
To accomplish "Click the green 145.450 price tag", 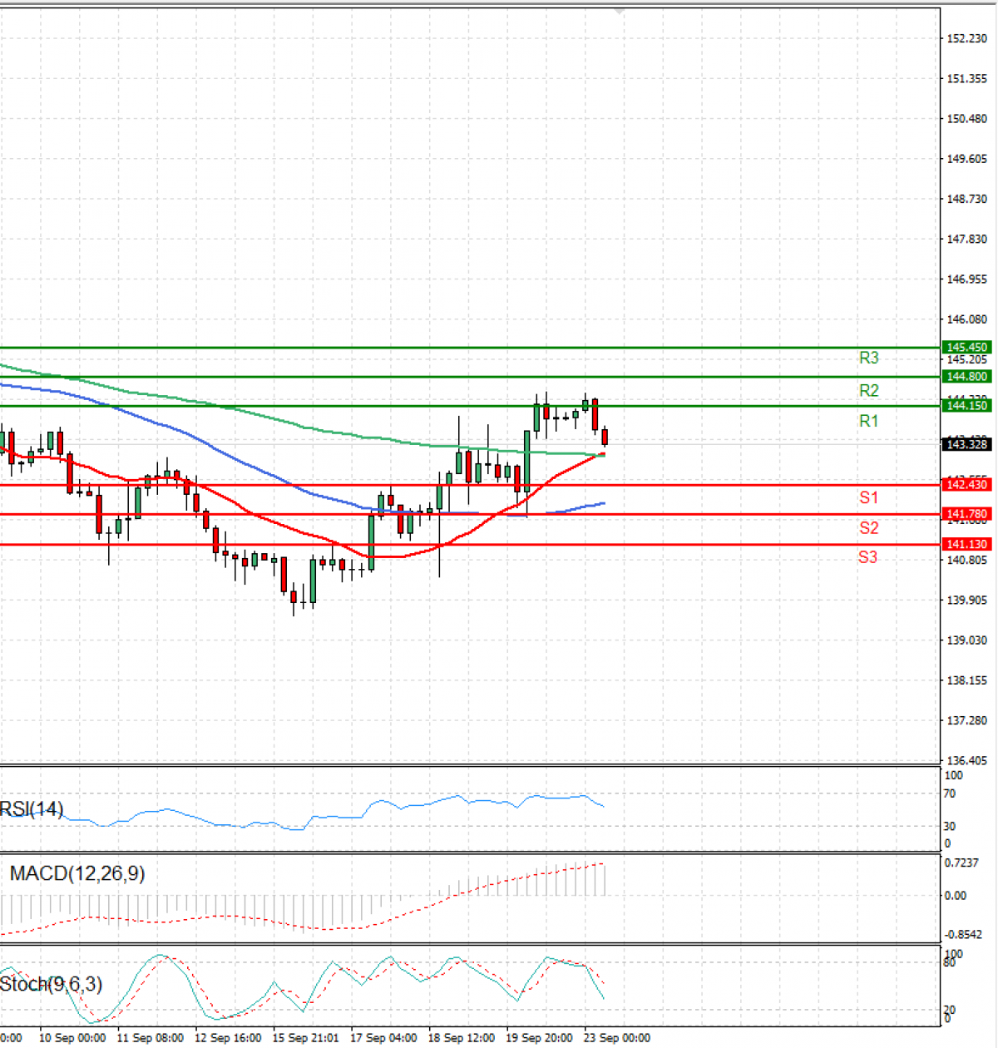I will click(x=966, y=348).
